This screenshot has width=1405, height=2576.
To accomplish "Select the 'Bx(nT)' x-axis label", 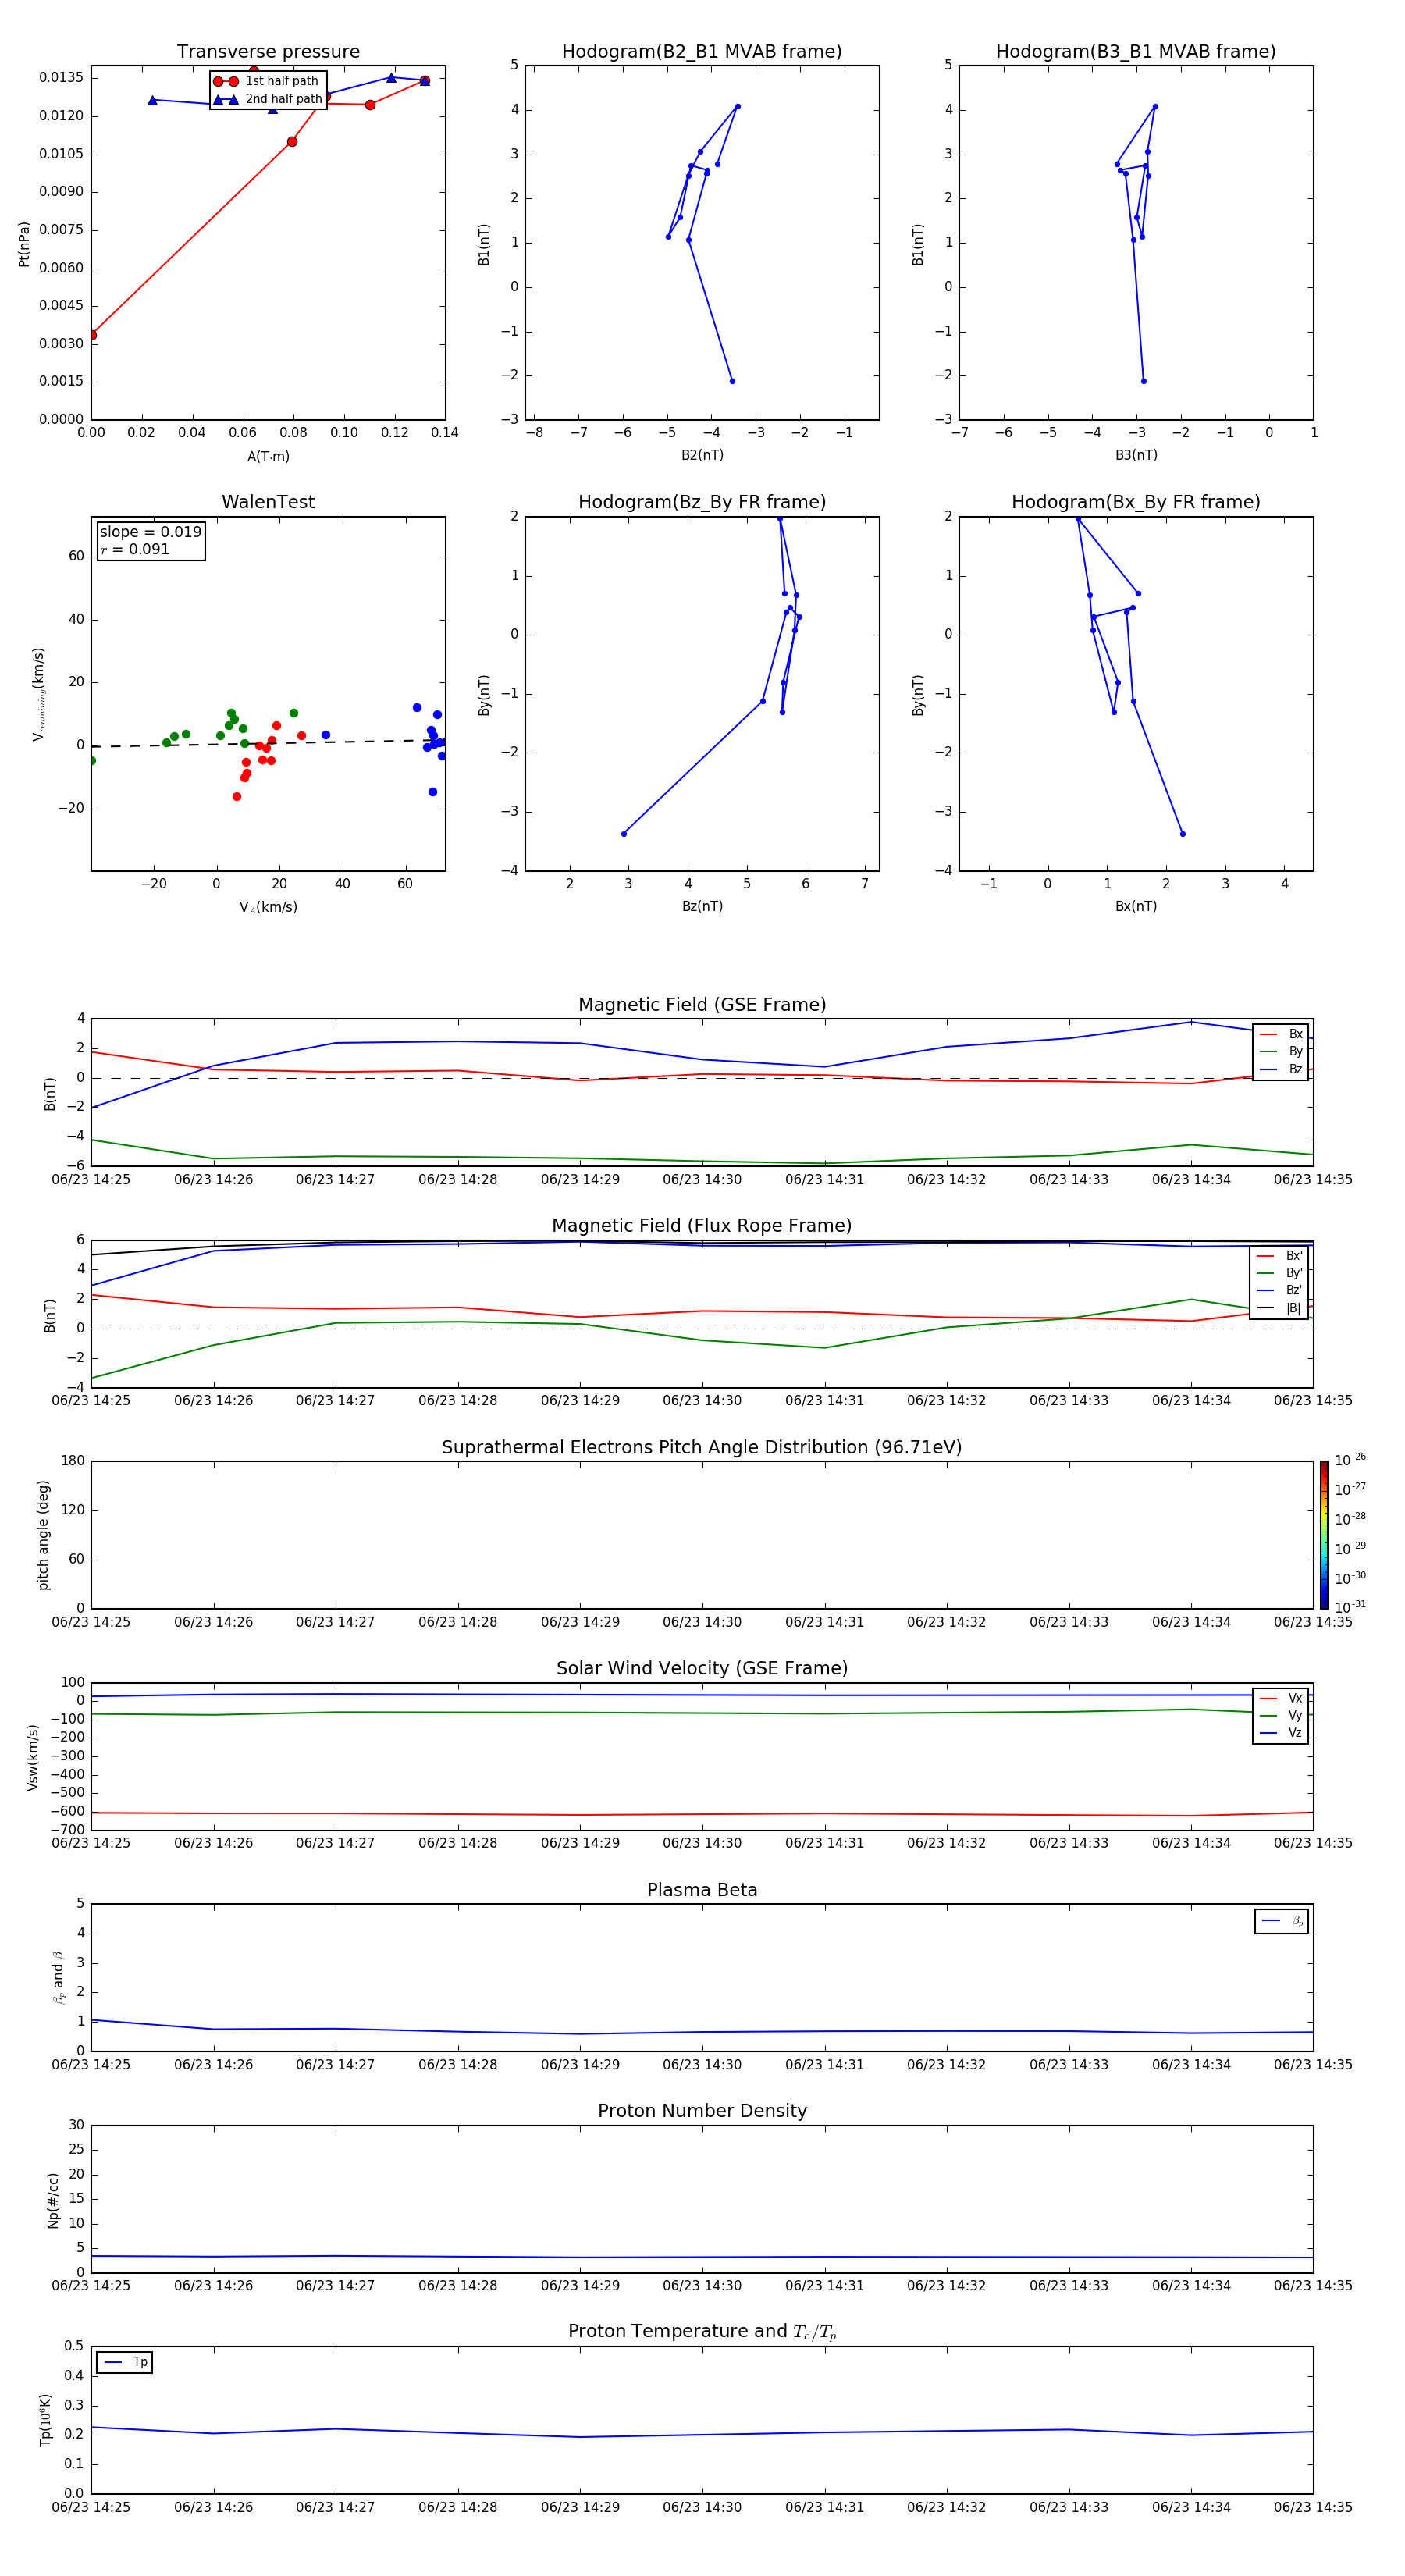I will [x=1136, y=906].
